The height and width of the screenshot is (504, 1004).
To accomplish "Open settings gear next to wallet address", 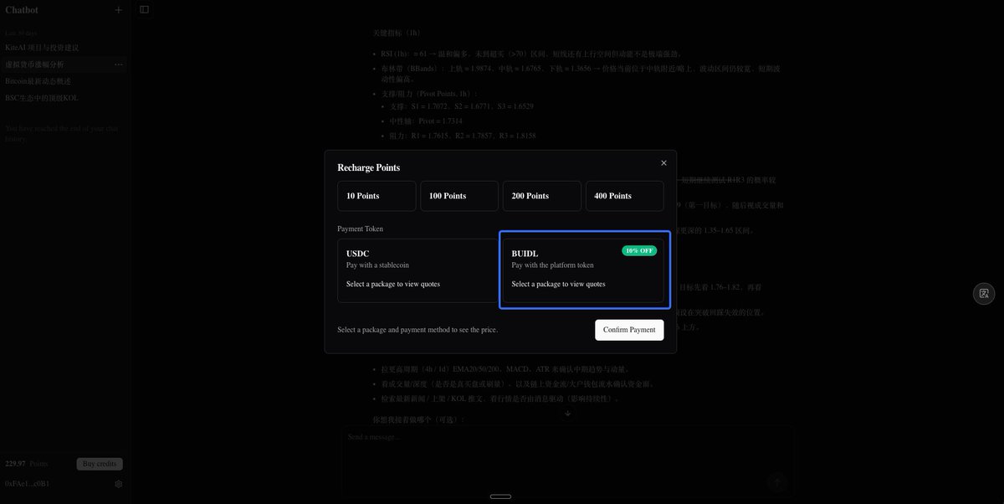I will (118, 484).
